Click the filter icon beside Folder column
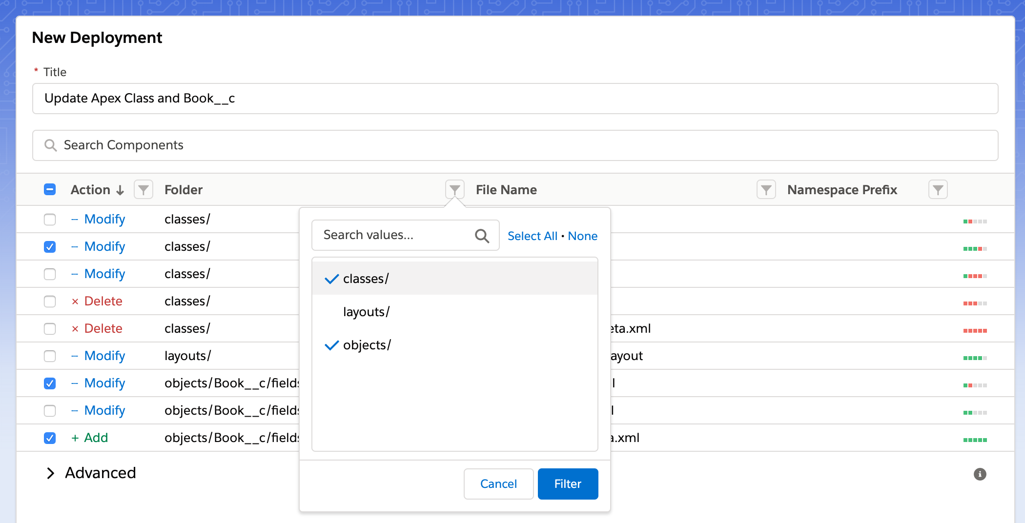Viewport: 1025px width, 523px height. pyautogui.click(x=454, y=189)
